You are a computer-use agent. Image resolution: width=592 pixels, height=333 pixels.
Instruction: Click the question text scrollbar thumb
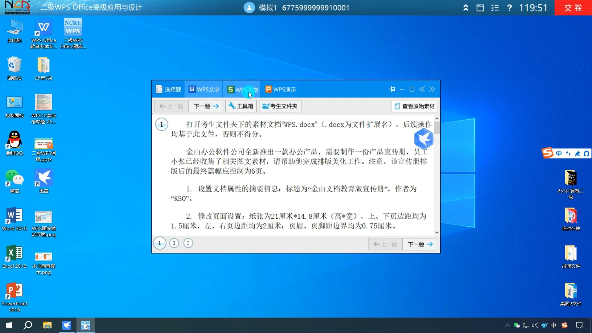tap(437, 128)
